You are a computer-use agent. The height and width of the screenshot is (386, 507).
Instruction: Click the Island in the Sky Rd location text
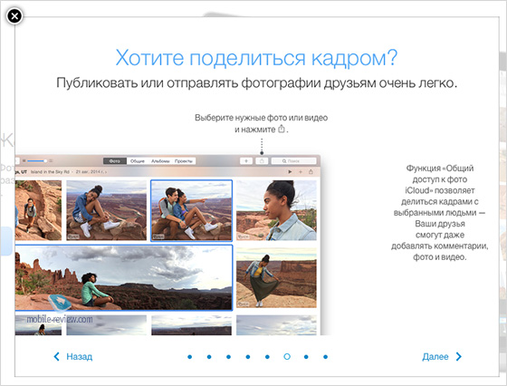click(x=50, y=172)
